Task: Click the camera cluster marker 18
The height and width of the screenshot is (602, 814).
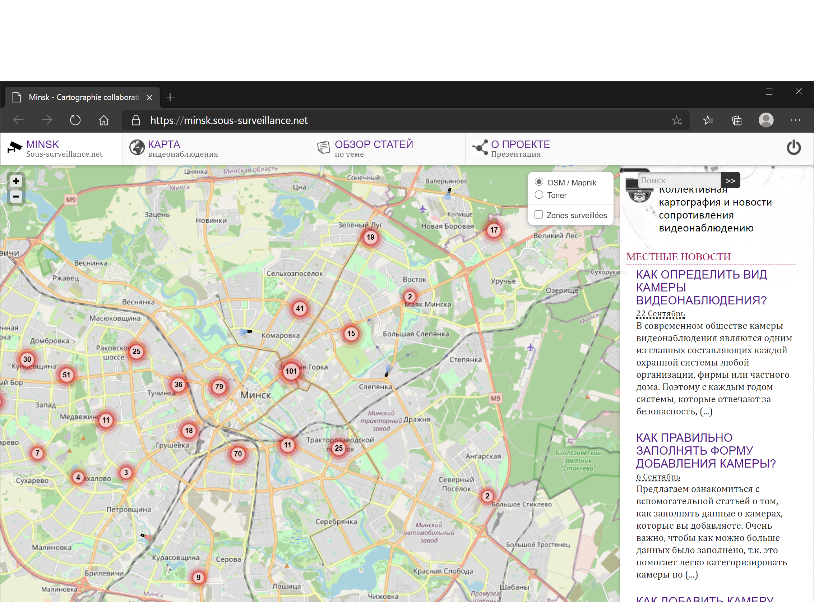Action: click(x=189, y=430)
